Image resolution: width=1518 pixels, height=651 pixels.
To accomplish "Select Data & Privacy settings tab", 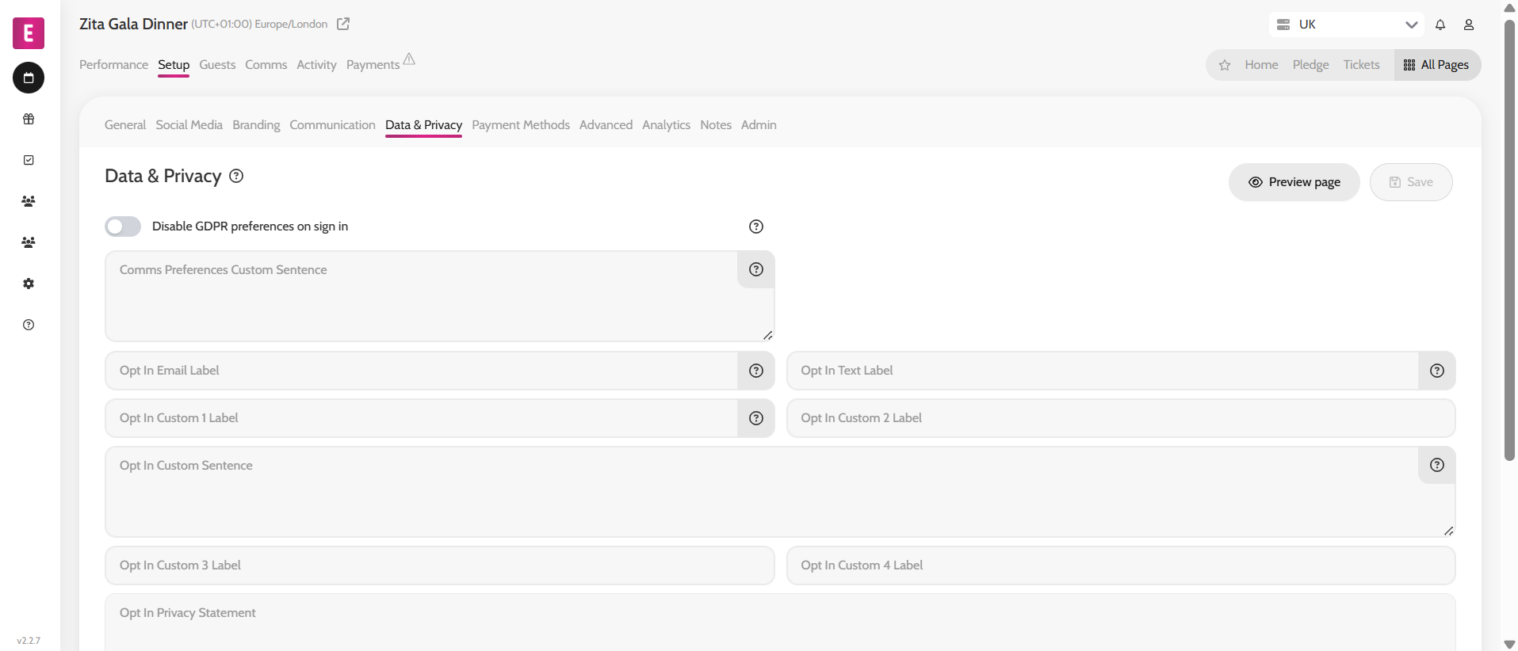I will tap(423, 125).
